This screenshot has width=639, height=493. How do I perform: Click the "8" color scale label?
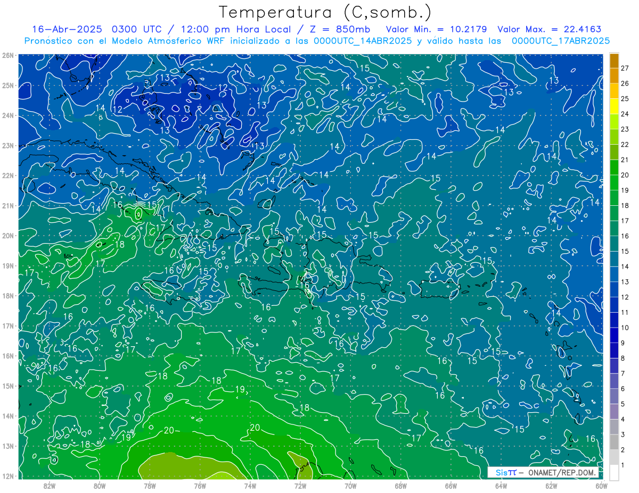click(x=623, y=358)
